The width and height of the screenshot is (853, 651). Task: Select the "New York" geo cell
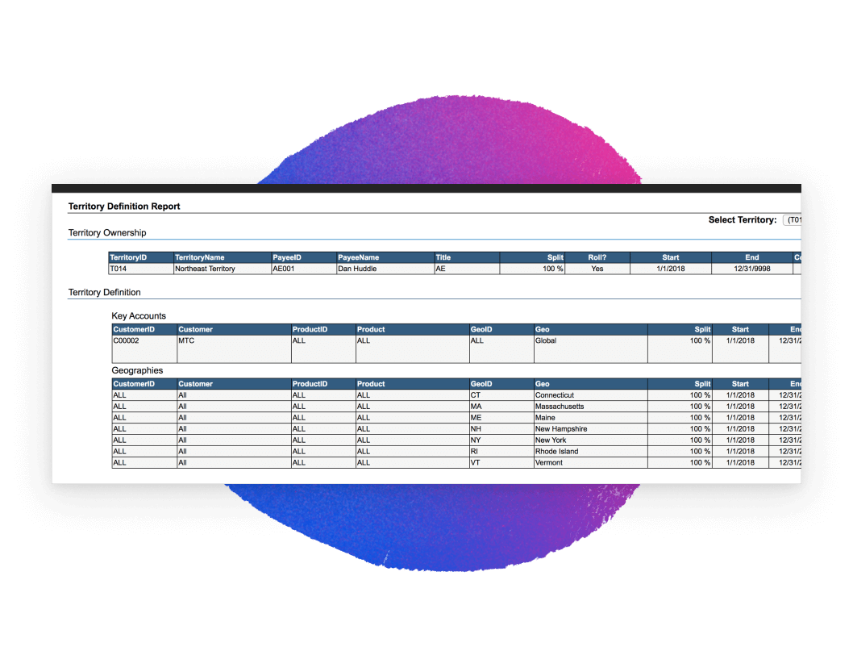(x=591, y=440)
